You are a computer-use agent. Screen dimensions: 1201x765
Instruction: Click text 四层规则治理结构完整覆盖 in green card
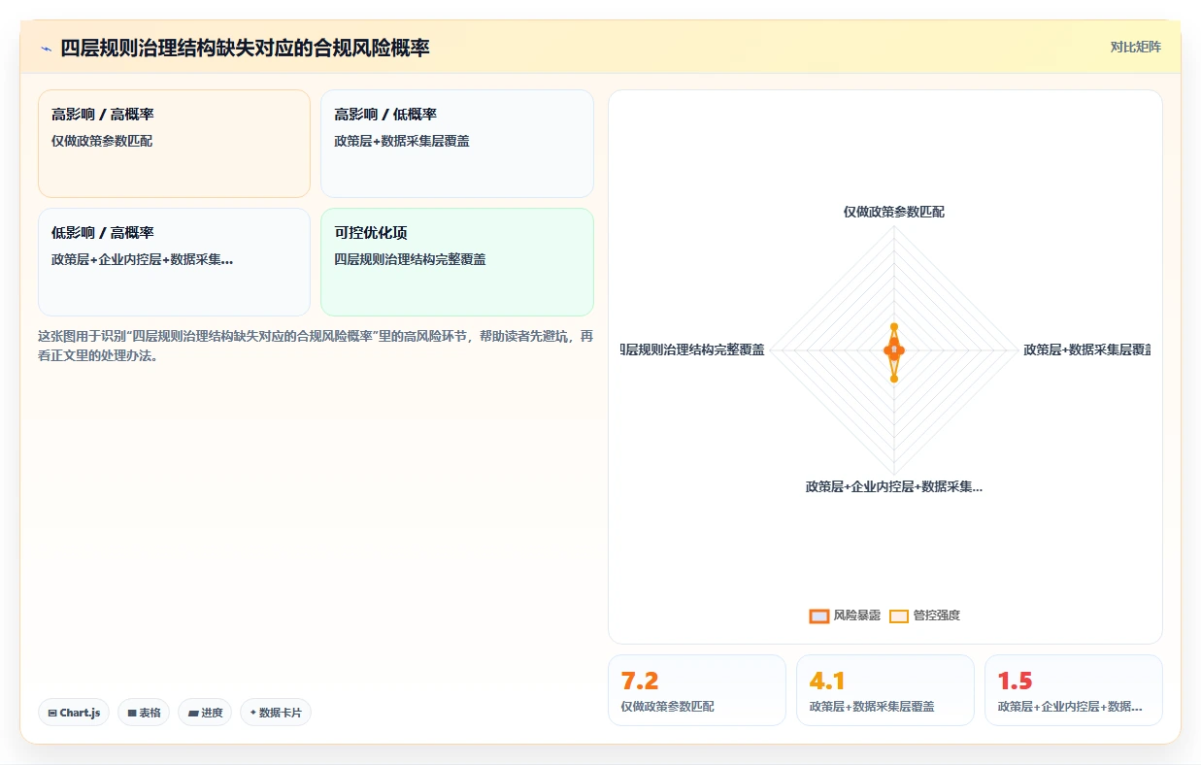click(411, 260)
